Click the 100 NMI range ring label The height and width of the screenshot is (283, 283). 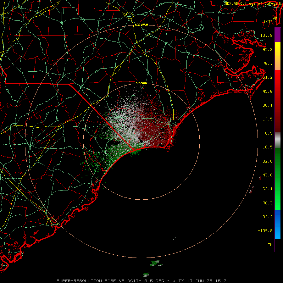click(141, 25)
